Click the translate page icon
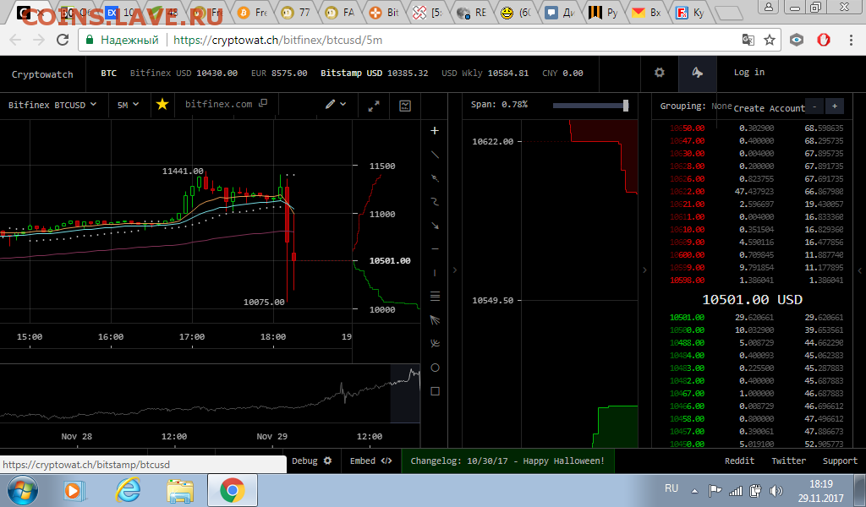866x507 pixels. pyautogui.click(x=748, y=40)
